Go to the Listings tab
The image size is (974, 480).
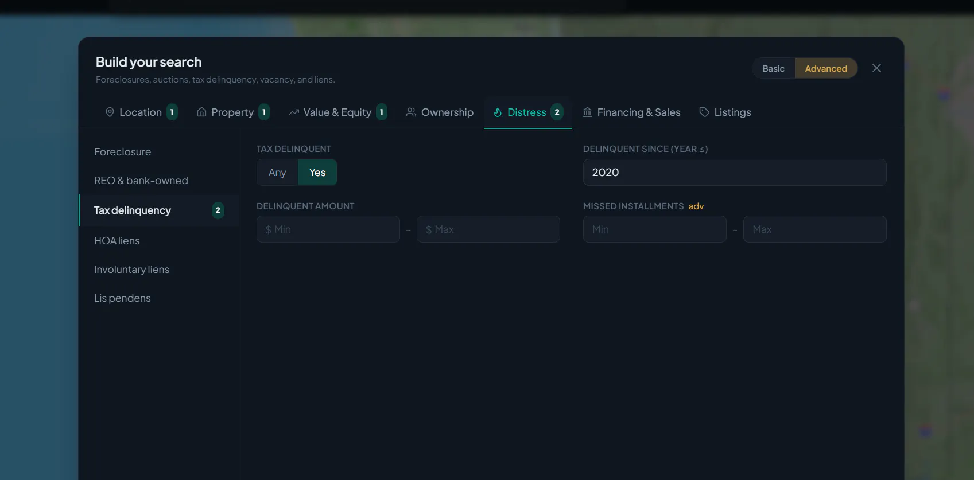coord(725,112)
